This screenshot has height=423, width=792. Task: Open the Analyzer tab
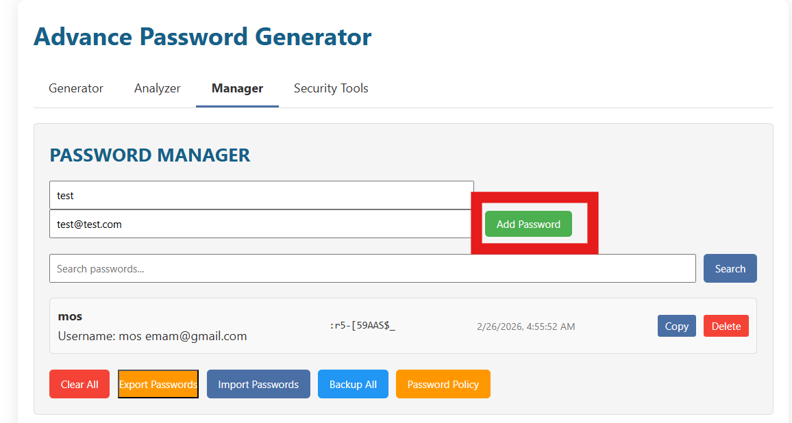[x=157, y=88]
